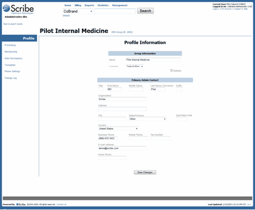Open the Country dropdown showing United States
Viewport: 255px width, 210px height.
(x=118, y=129)
